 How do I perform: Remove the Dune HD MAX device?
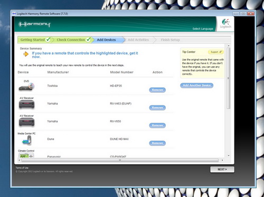[x=157, y=143]
